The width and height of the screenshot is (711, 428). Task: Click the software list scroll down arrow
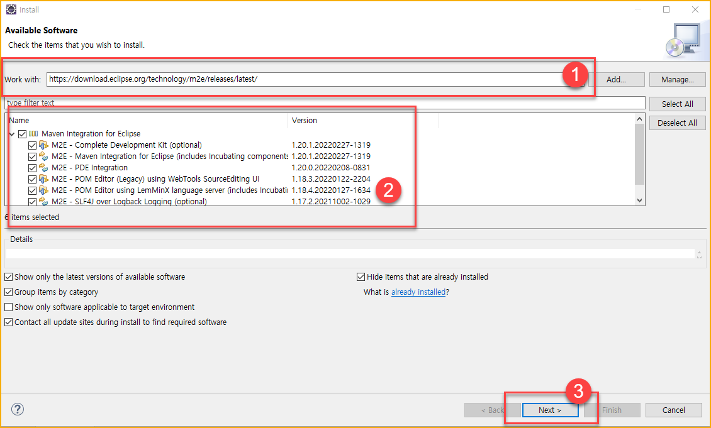click(x=639, y=200)
